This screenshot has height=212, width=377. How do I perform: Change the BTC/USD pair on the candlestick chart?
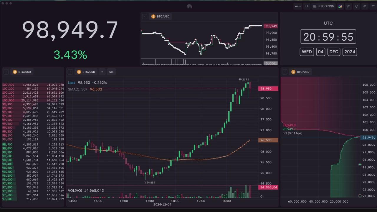pos(86,72)
